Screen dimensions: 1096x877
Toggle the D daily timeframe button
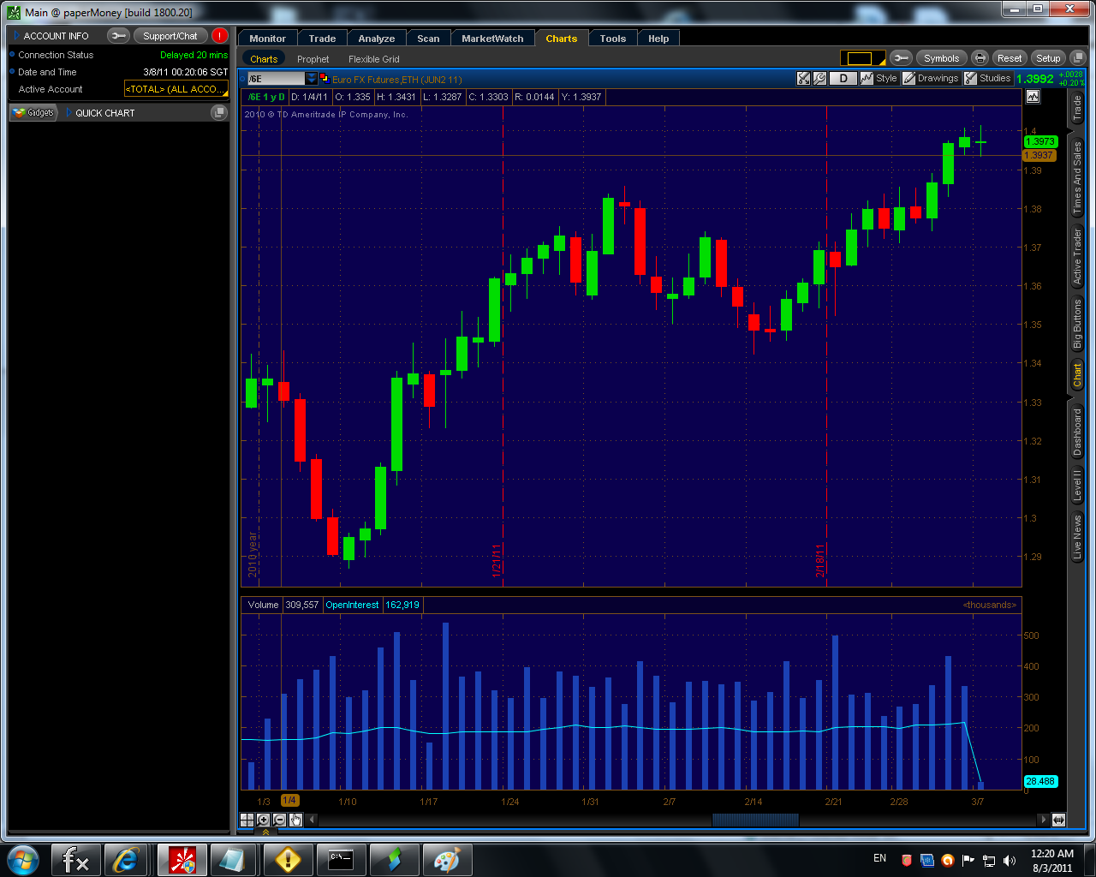pyautogui.click(x=843, y=78)
